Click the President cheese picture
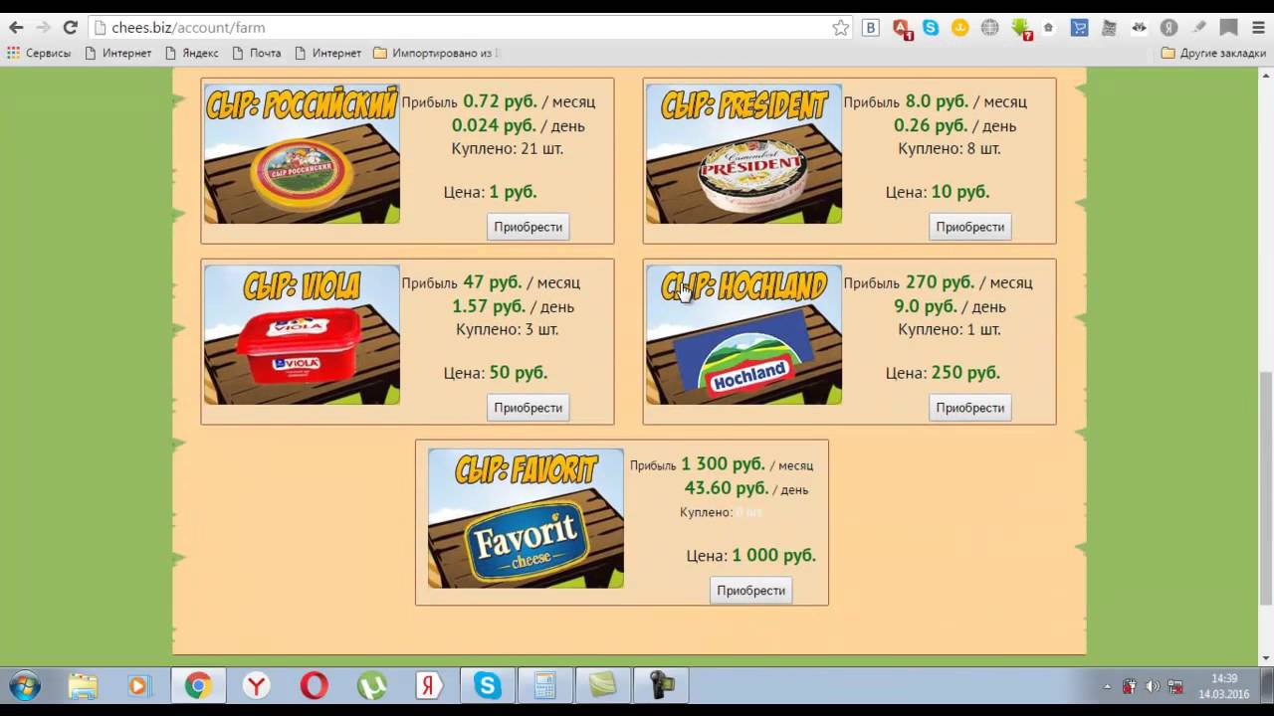The width and height of the screenshot is (1274, 716). (x=743, y=153)
